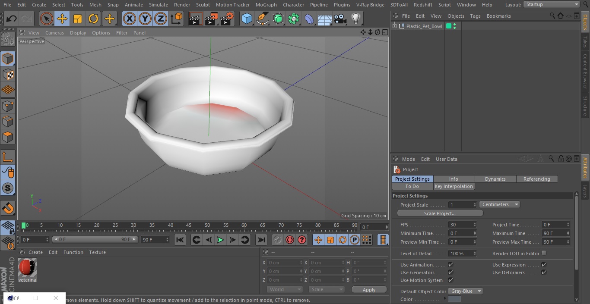This screenshot has width=590, height=304.
Task: Render the current view clapperboard icon
Action: pos(196,19)
